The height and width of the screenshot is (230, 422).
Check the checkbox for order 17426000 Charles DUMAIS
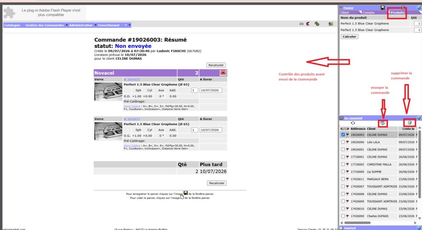(x=343, y=216)
